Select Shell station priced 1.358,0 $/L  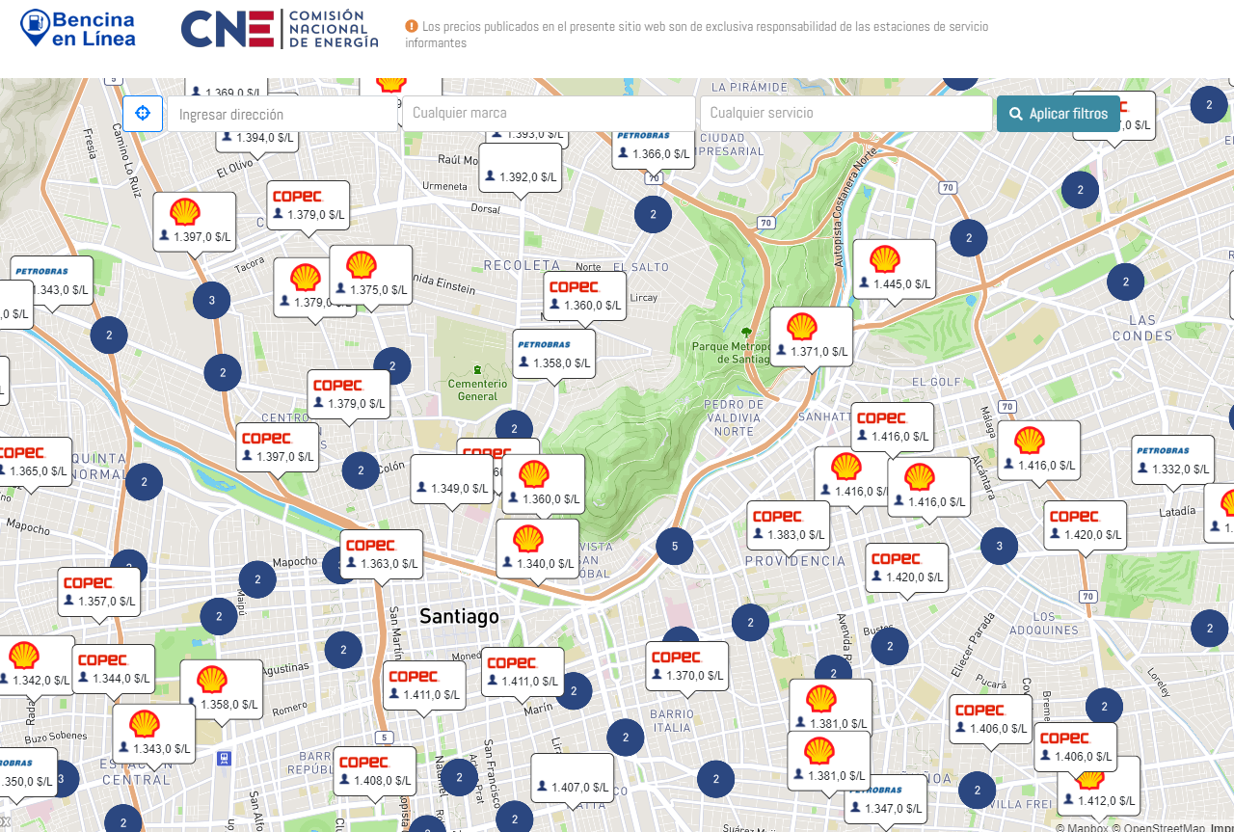click(x=222, y=690)
